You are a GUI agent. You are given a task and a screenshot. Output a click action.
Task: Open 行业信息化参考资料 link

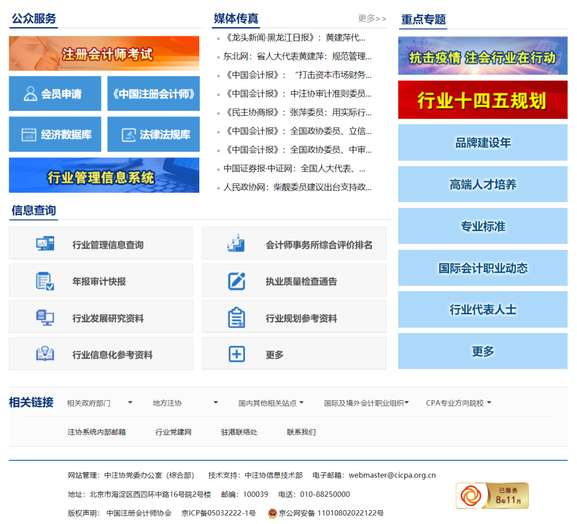tap(101, 353)
